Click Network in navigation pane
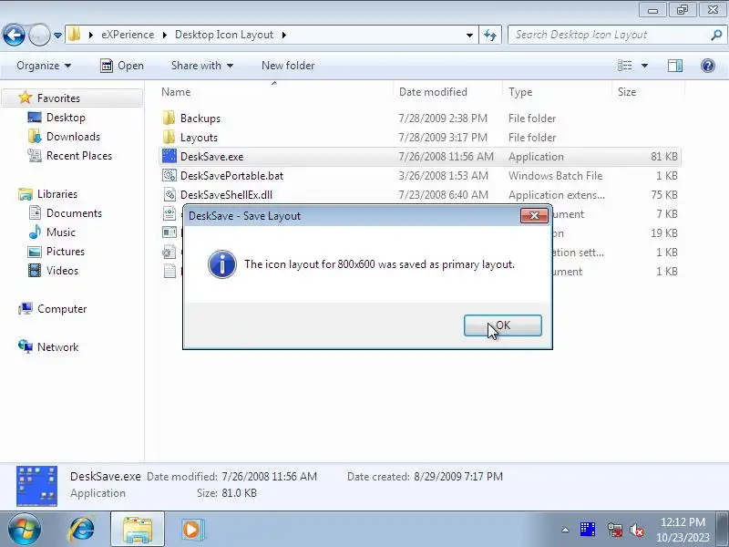The image size is (729, 547). tap(57, 347)
